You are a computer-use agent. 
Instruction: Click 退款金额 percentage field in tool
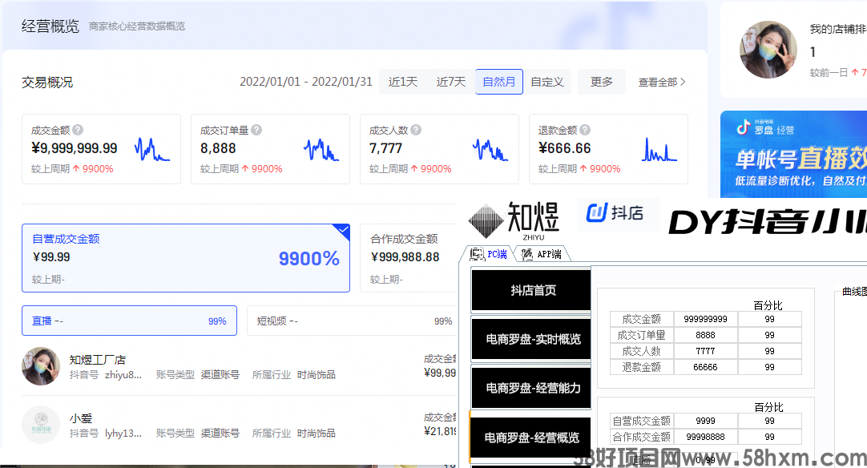point(770,367)
